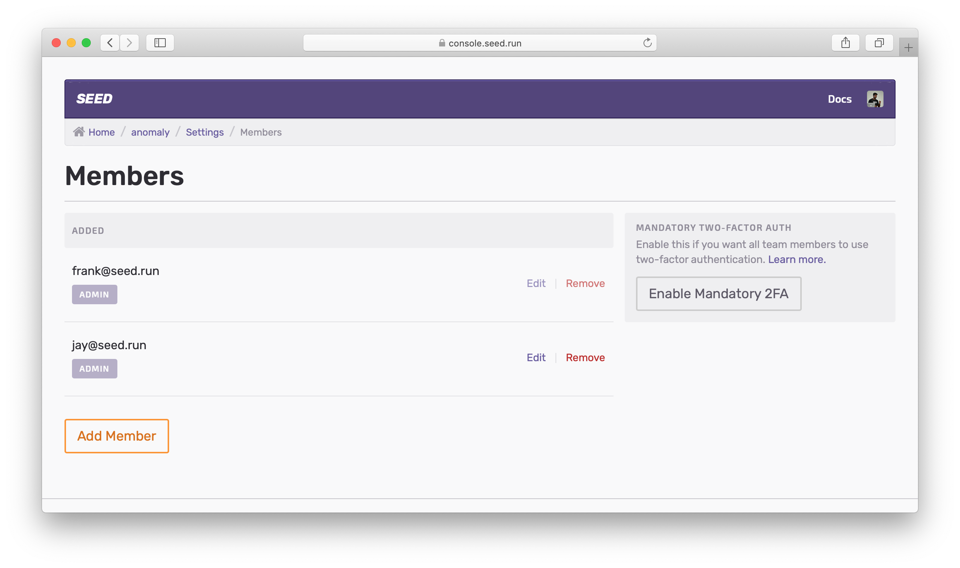
Task: Click the Safari share icon
Action: 845,42
